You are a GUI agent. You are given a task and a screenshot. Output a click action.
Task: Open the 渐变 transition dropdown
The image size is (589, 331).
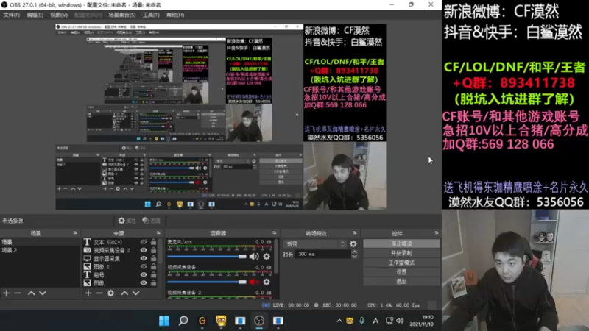[314, 244]
